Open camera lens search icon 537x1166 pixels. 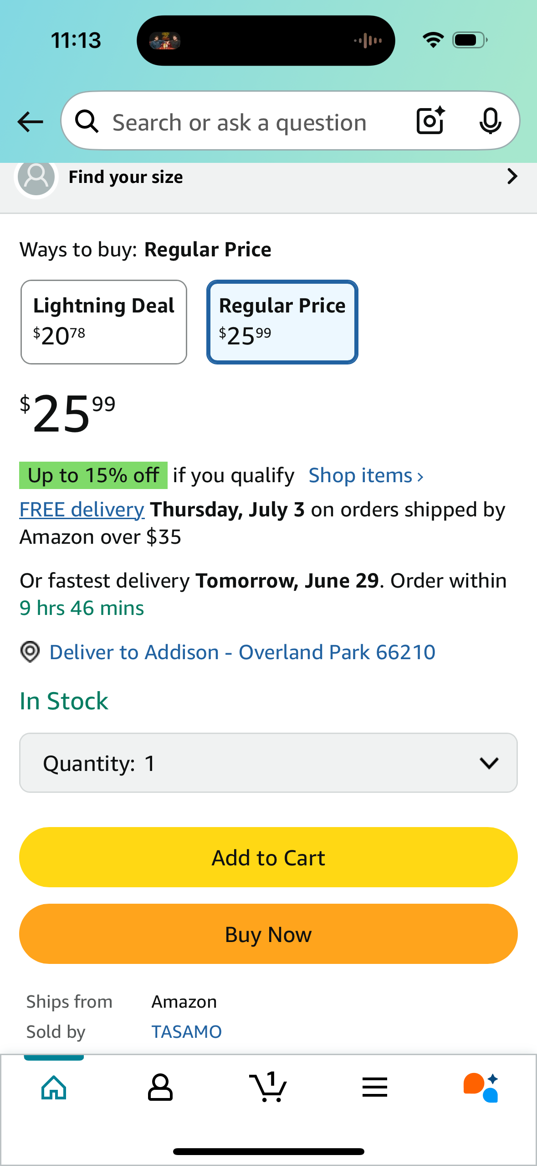(x=430, y=121)
